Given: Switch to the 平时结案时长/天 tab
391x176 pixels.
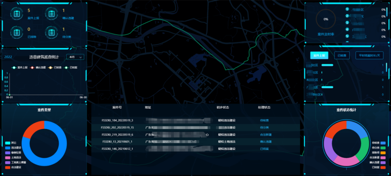Looking at the screenshot, I should (369, 55).
